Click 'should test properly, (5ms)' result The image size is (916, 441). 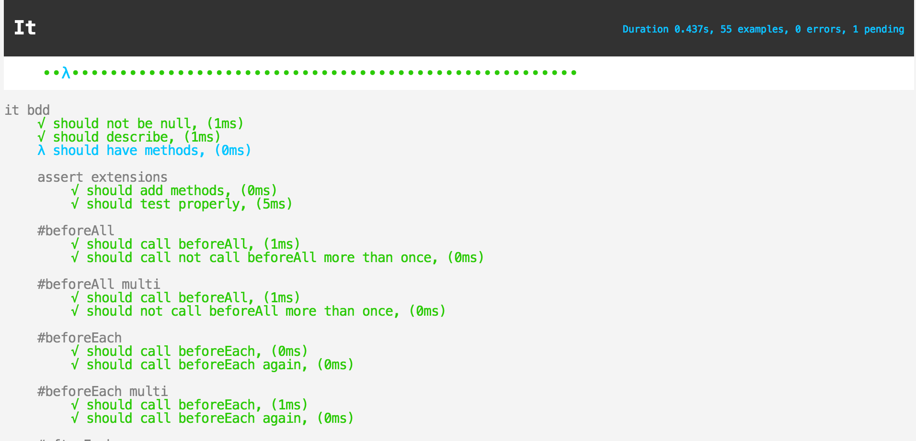(x=189, y=204)
